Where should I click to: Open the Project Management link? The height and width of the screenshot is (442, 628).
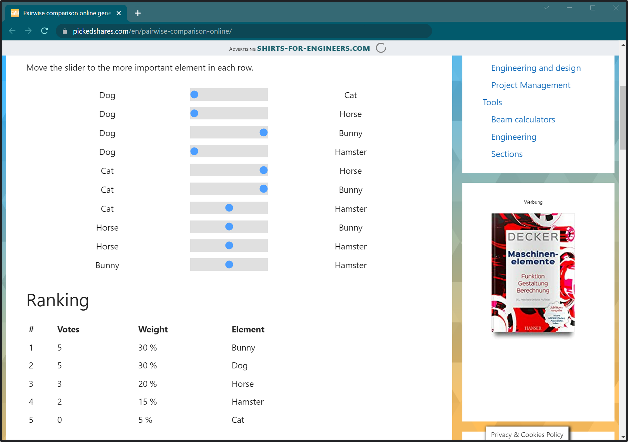530,85
